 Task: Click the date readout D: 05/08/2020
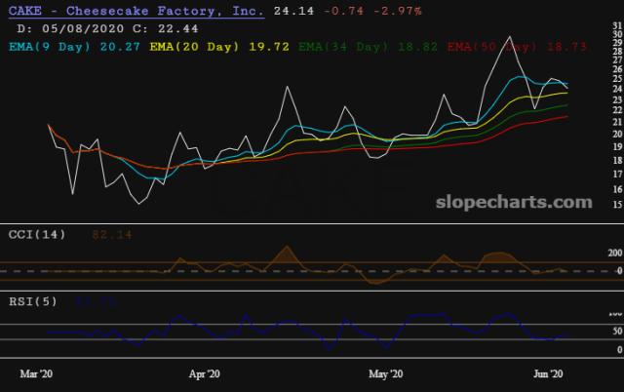[x=87, y=26]
